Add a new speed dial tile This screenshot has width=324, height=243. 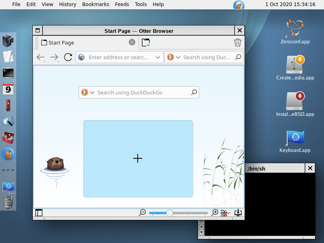(x=138, y=159)
